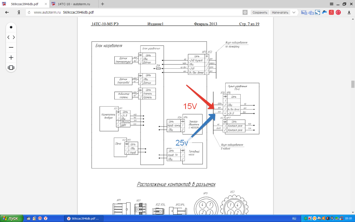Zoom out the PDF with minus button
The width and height of the screenshot is (355, 222).
11,47
